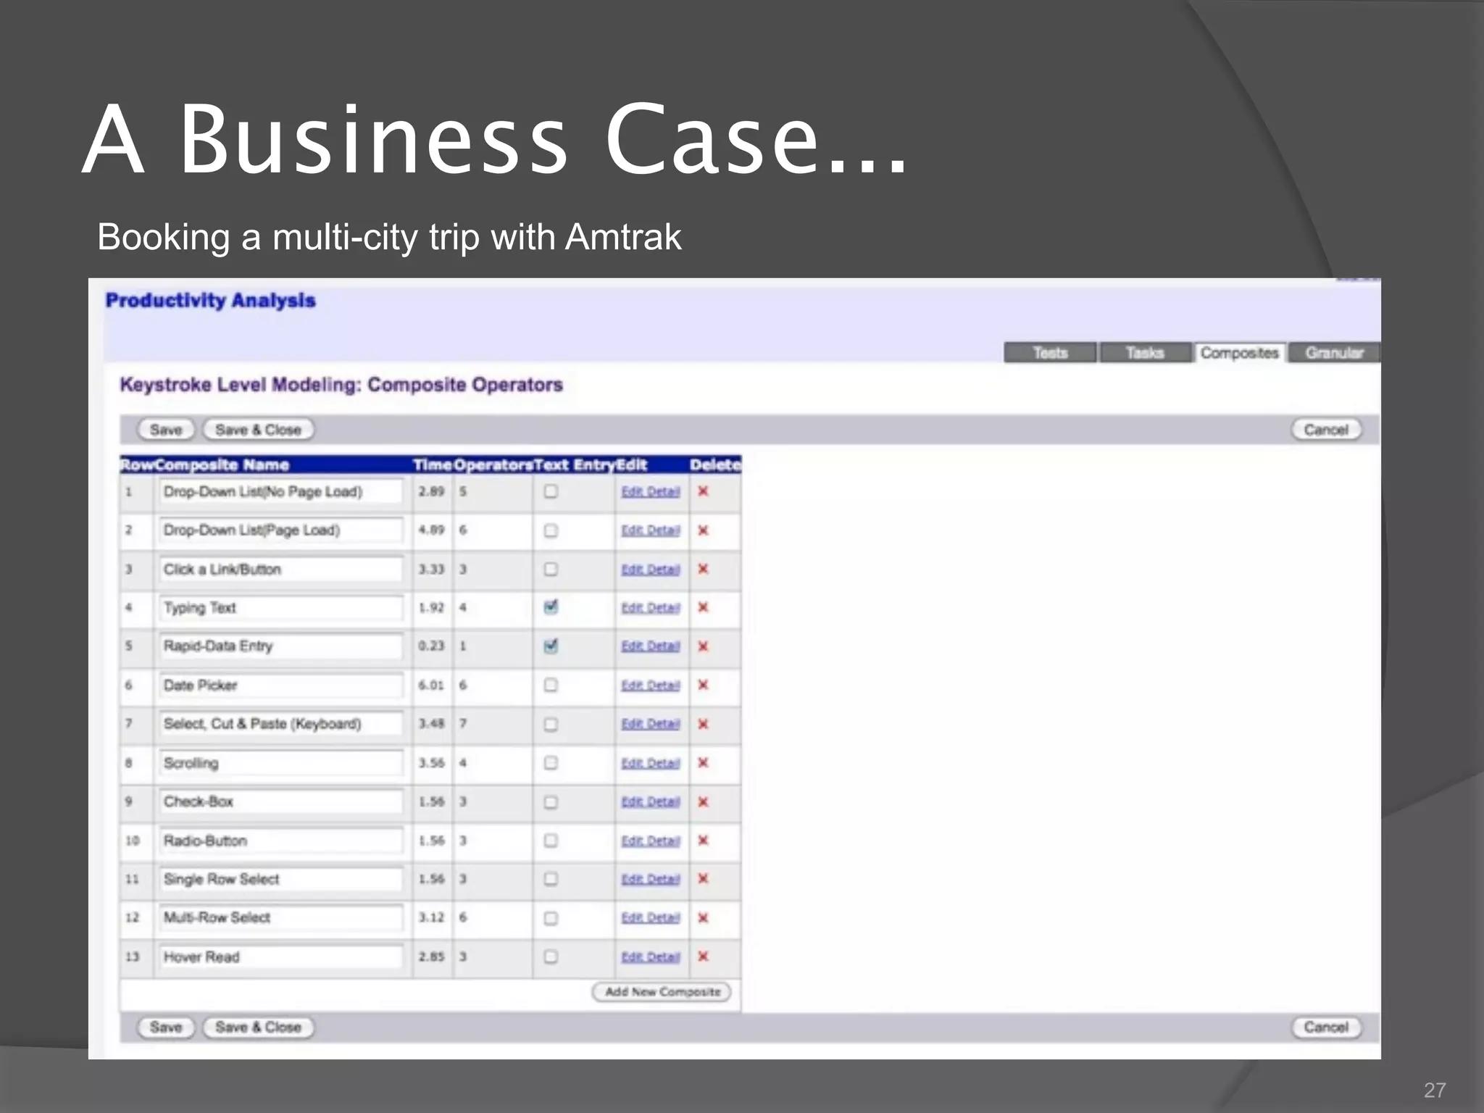
Task: Delete the Click a Link/Button composite
Action: [702, 569]
